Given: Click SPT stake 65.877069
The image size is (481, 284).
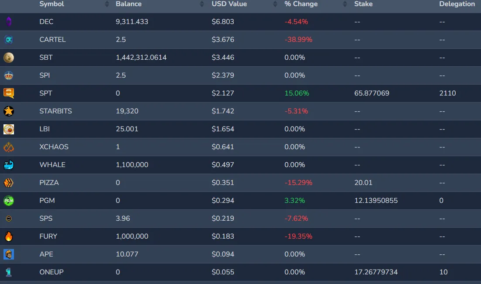Looking at the screenshot, I should [372, 93].
